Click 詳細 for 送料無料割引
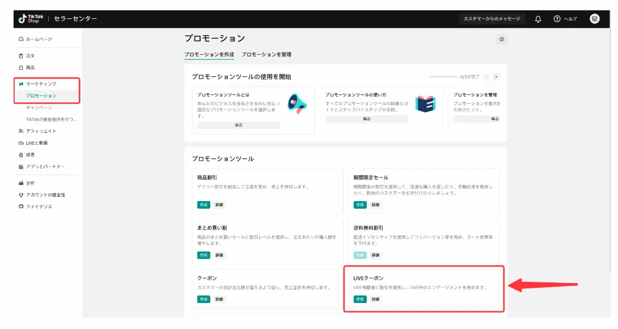Image resolution: width=618 pixels, height=329 pixels. tap(376, 255)
